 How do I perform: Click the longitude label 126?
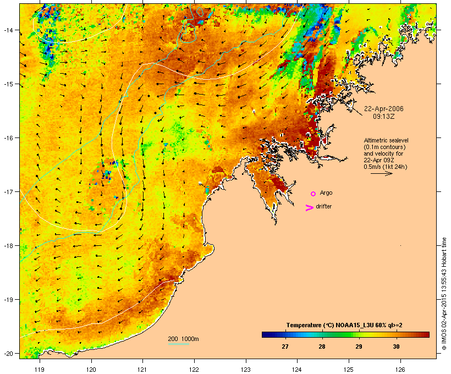click(400, 370)
